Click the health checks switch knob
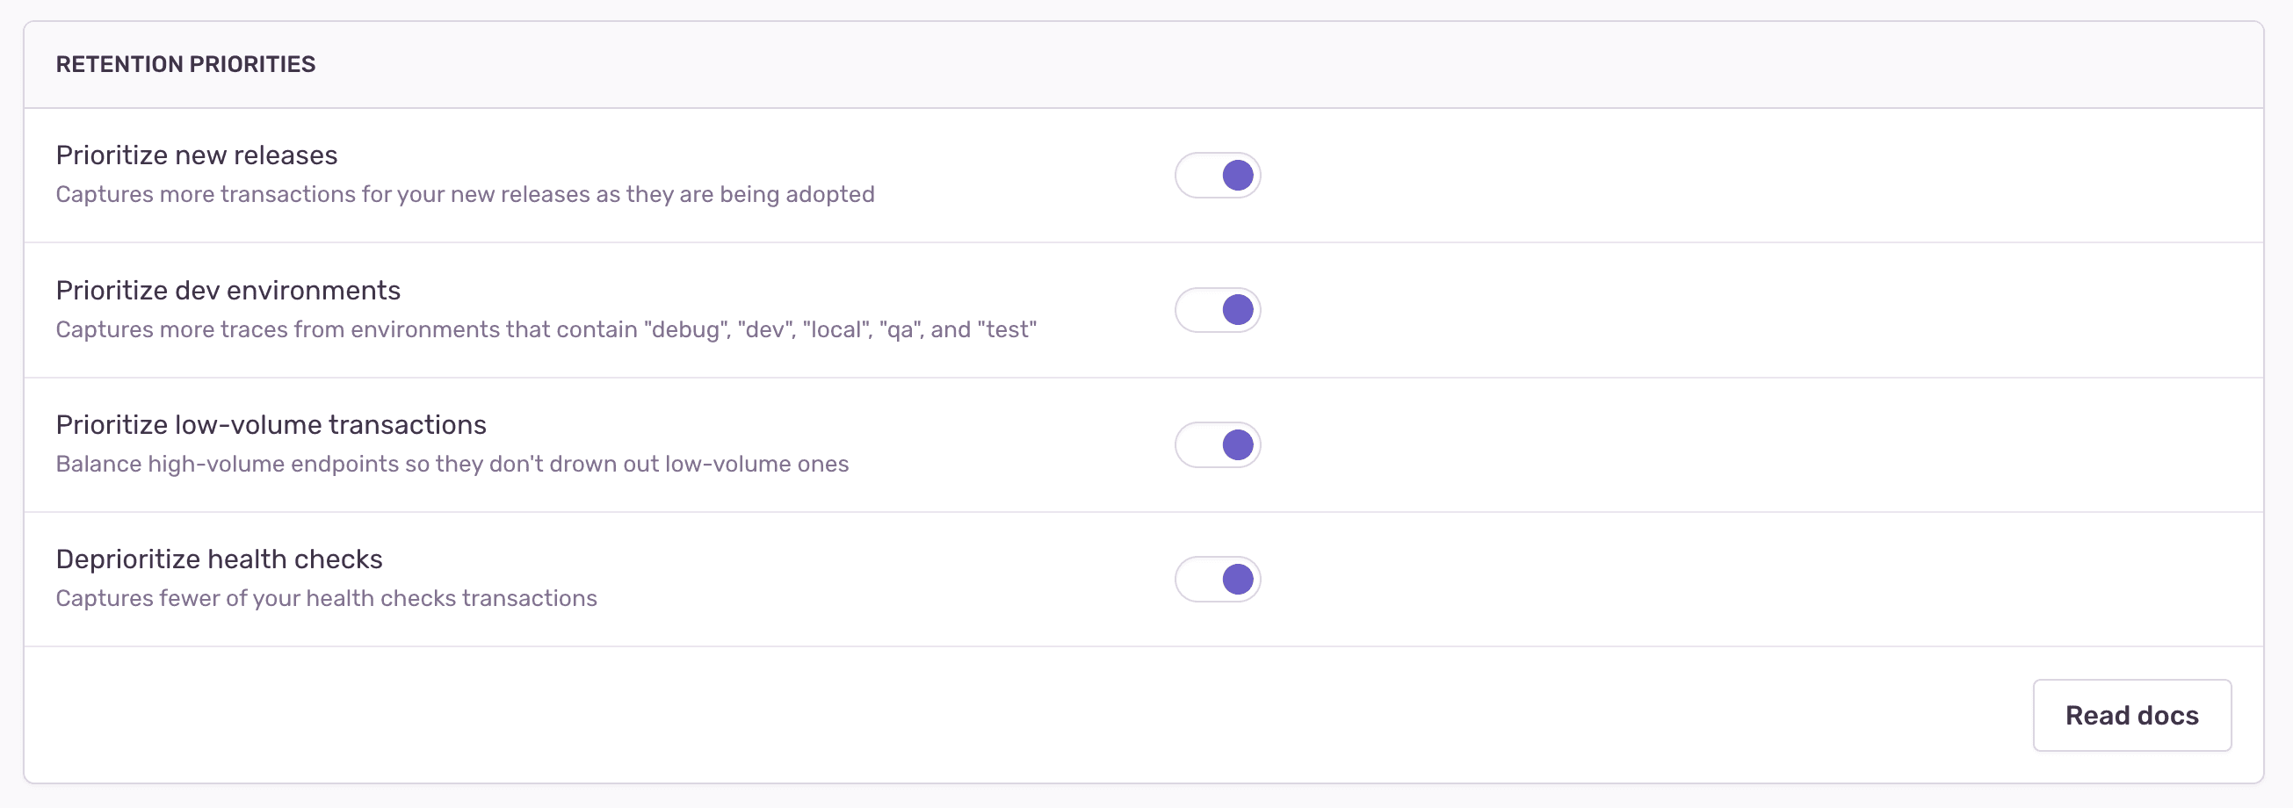The image size is (2293, 808). [x=1238, y=579]
